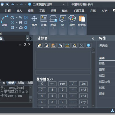Open calculator help blue question icon
The height and width of the screenshot is (115, 115).
[x=88, y=45]
